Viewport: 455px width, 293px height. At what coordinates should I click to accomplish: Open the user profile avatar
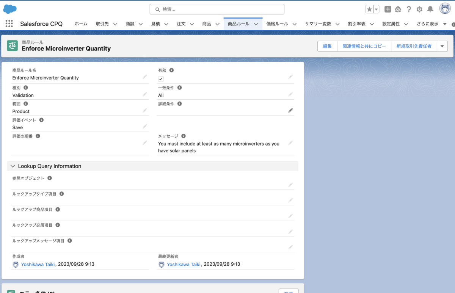(x=444, y=8)
